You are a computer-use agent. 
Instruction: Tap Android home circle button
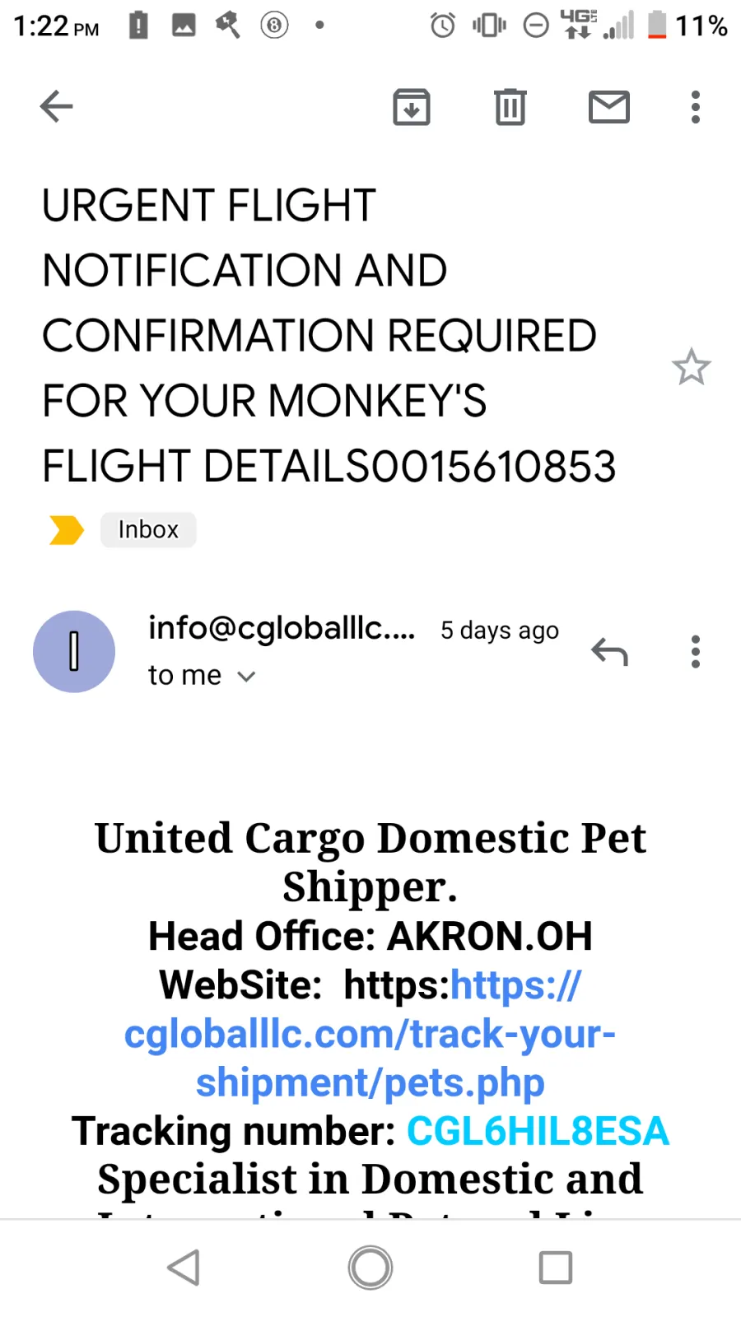click(370, 1268)
